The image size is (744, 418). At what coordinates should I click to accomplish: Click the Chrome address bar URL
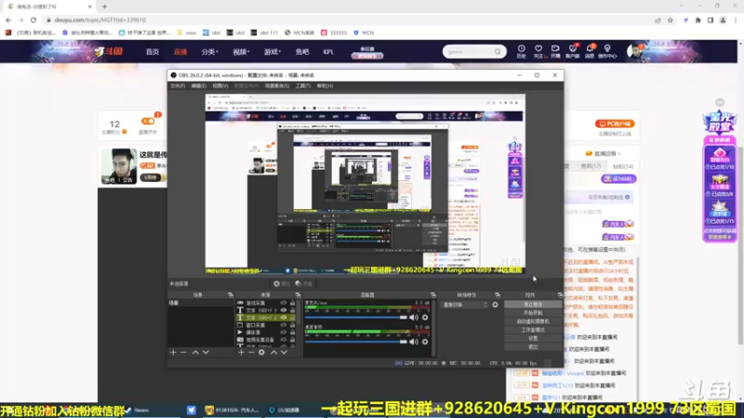[x=100, y=20]
